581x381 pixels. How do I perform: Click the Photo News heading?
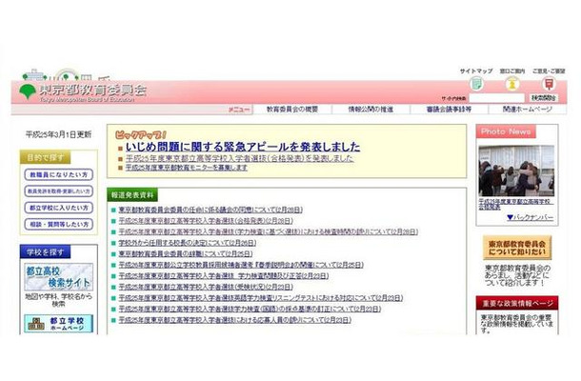(x=506, y=131)
